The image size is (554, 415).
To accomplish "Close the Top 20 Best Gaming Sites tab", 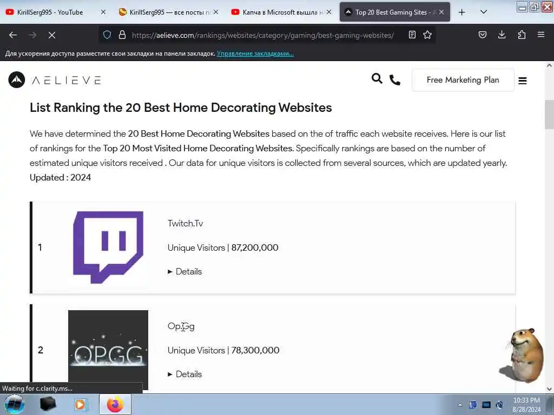I will coord(441,12).
